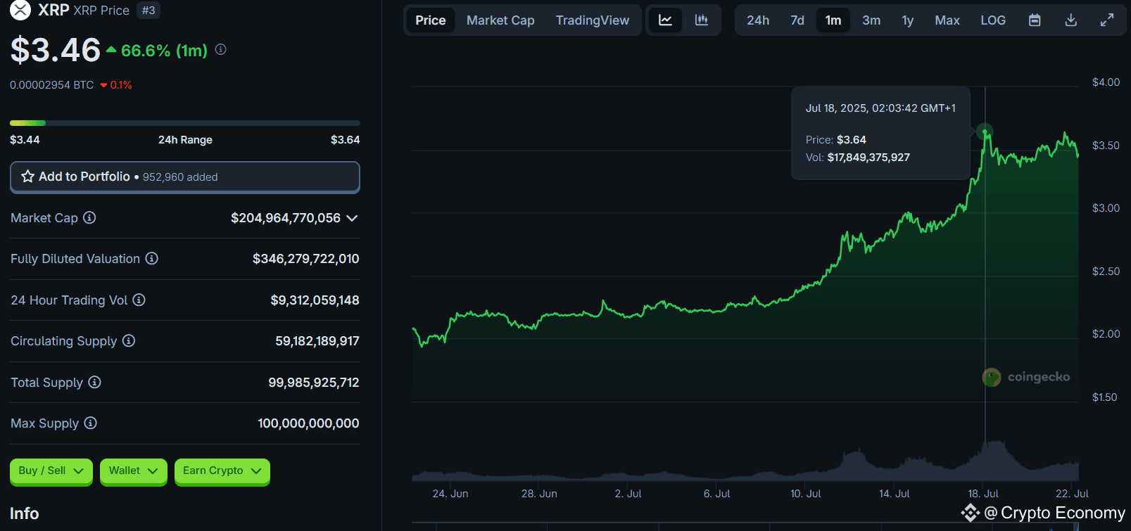Switch to line chart view icon
Screen dimensions: 1131x531
(665, 20)
